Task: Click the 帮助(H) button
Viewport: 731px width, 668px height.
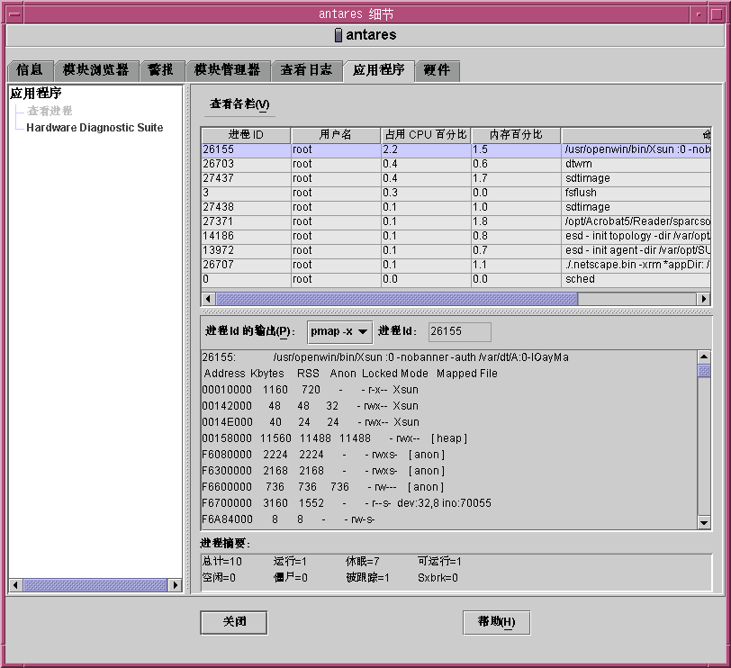Action: coord(497,622)
